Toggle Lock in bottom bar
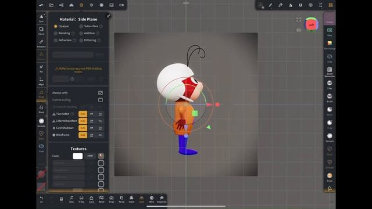The width and height of the screenshot is (372, 209). 91,199
